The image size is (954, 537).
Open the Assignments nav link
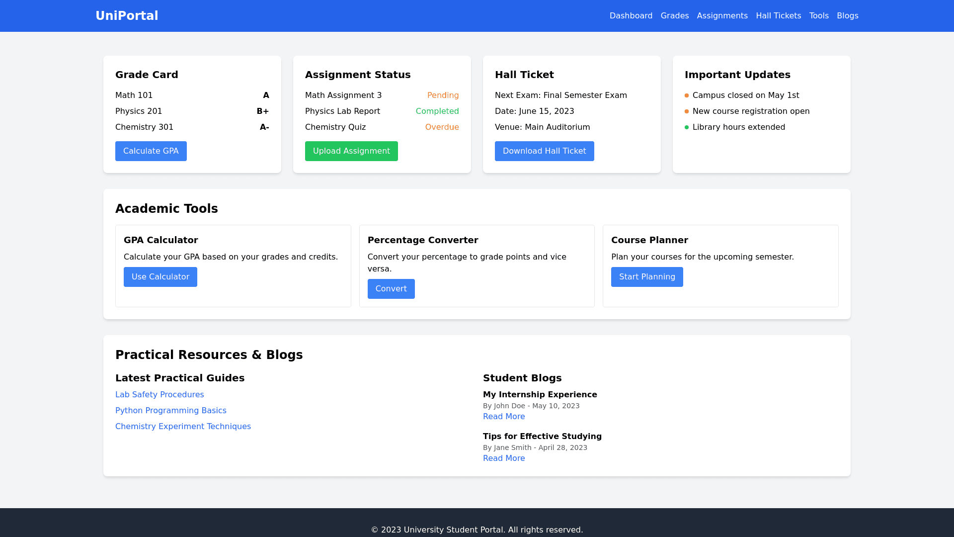pos(722,16)
